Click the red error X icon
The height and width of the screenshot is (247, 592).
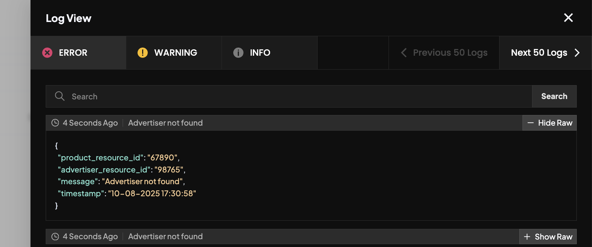pyautogui.click(x=47, y=53)
